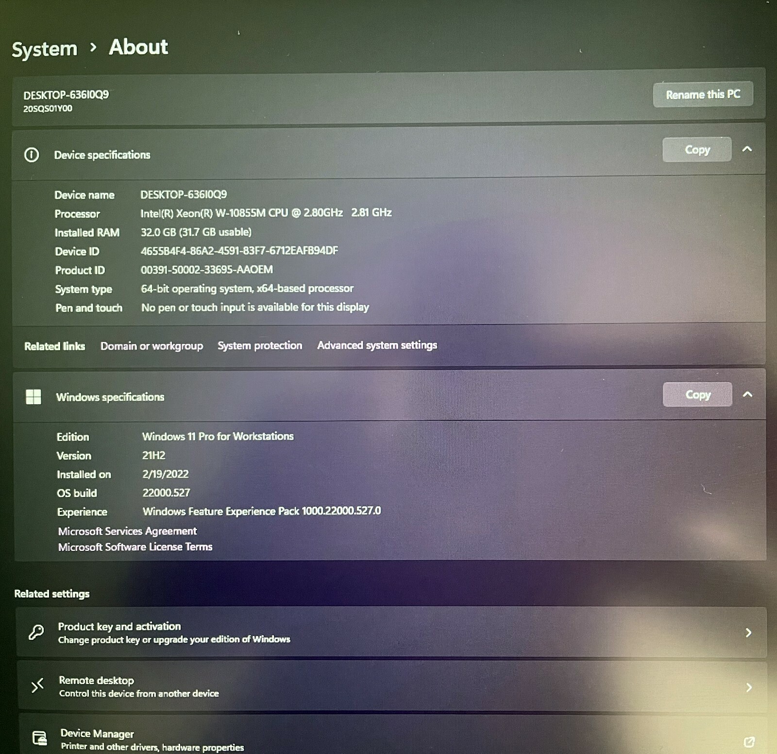Open Product key and activation chevron
Image resolution: width=777 pixels, height=754 pixels.
[748, 632]
